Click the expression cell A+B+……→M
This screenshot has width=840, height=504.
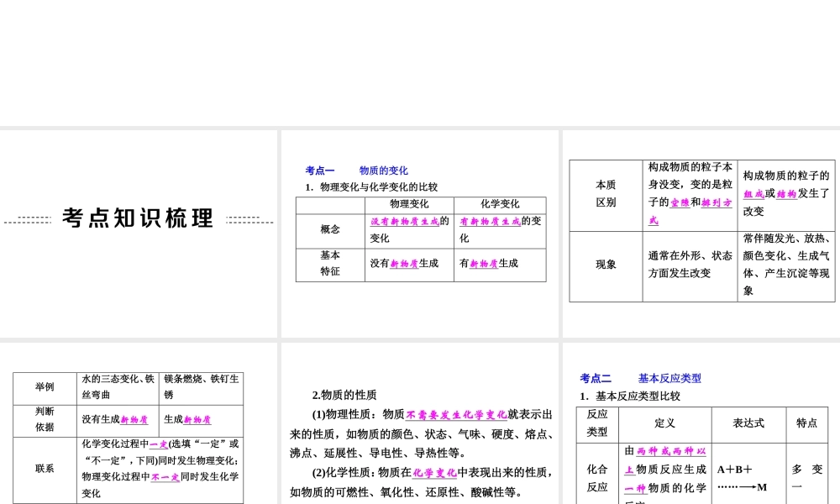tap(749, 474)
